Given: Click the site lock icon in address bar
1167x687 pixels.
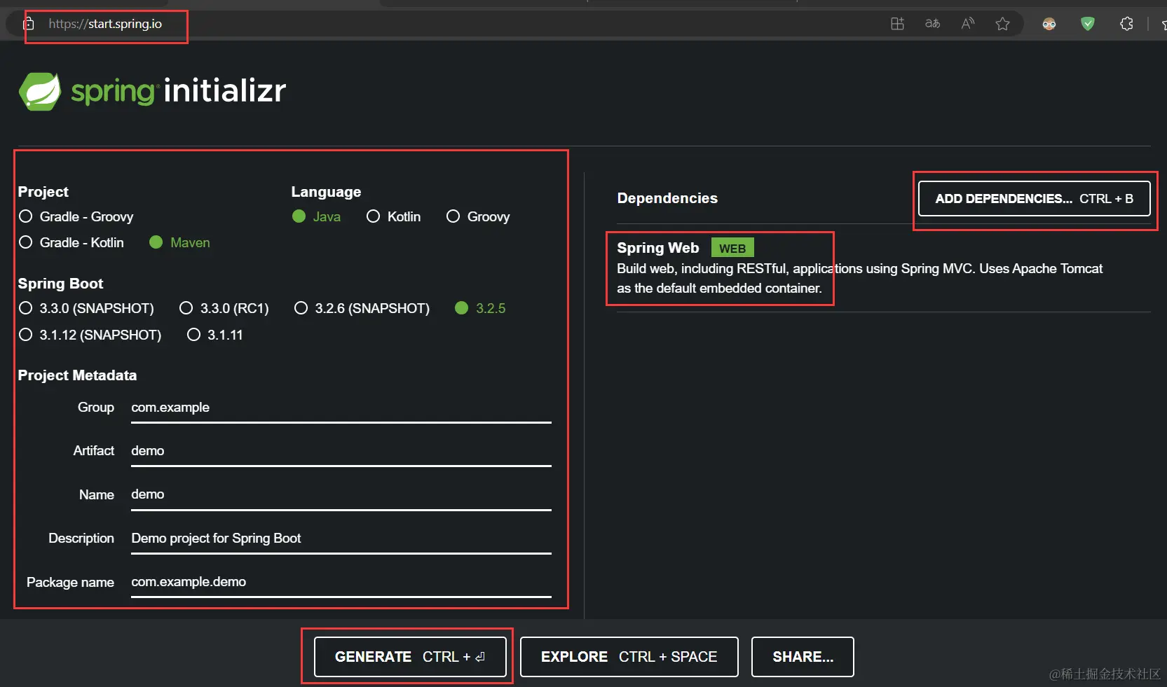Looking at the screenshot, I should pyautogui.click(x=29, y=24).
